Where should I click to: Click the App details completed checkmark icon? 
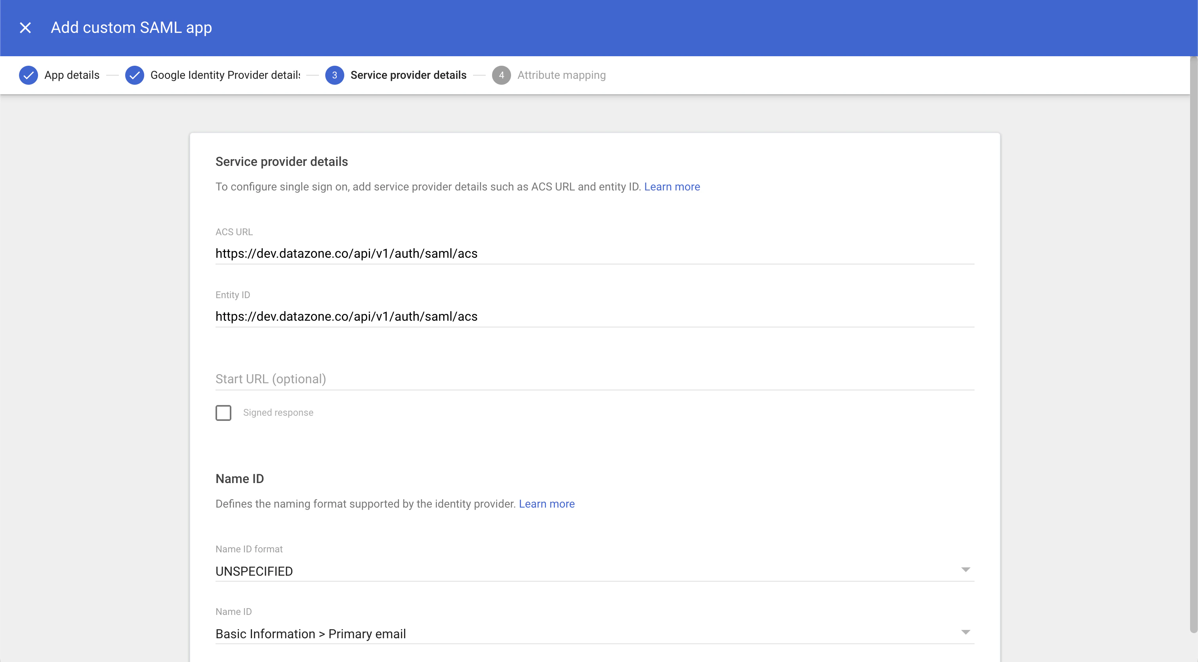point(29,75)
